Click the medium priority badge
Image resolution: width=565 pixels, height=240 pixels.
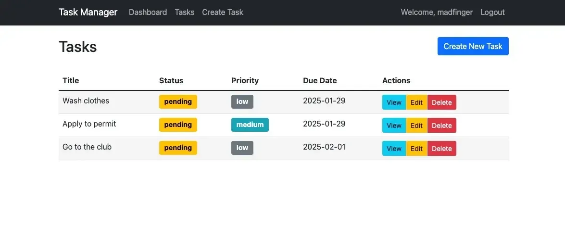tap(250, 125)
